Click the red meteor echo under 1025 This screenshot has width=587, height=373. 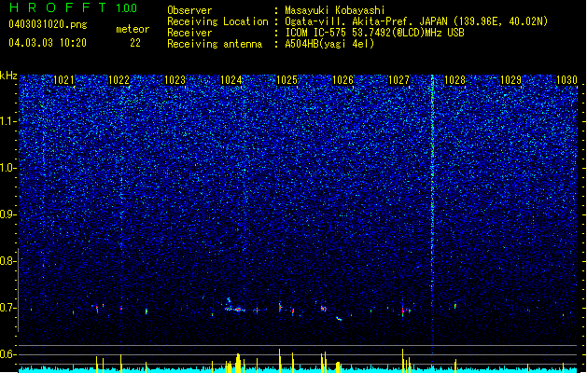tap(280, 307)
